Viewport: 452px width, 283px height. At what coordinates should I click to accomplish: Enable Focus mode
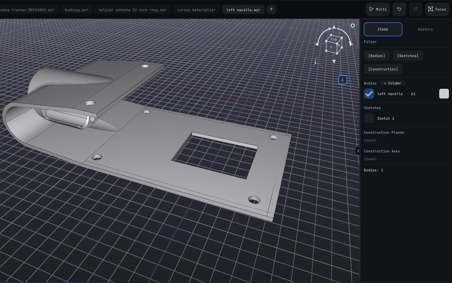point(437,9)
